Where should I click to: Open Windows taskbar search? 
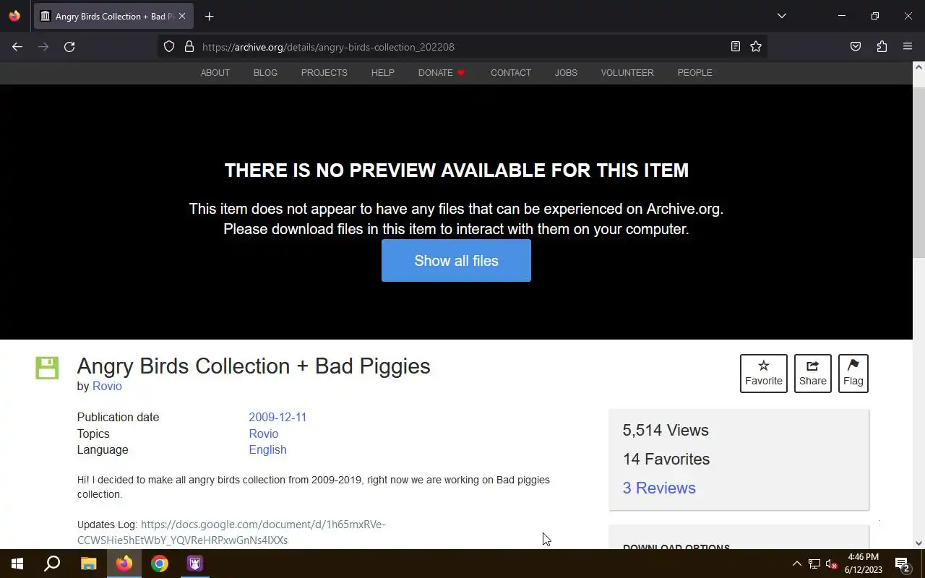click(52, 564)
